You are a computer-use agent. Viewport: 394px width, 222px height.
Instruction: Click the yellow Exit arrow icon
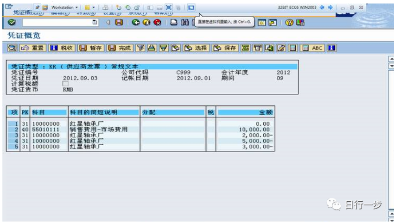(x=146, y=22)
